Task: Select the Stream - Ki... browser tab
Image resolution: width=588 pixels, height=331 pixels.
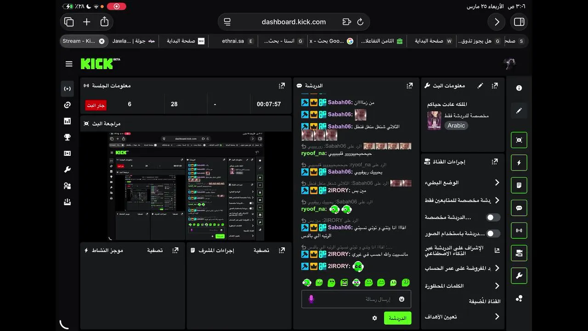Action: [x=84, y=41]
